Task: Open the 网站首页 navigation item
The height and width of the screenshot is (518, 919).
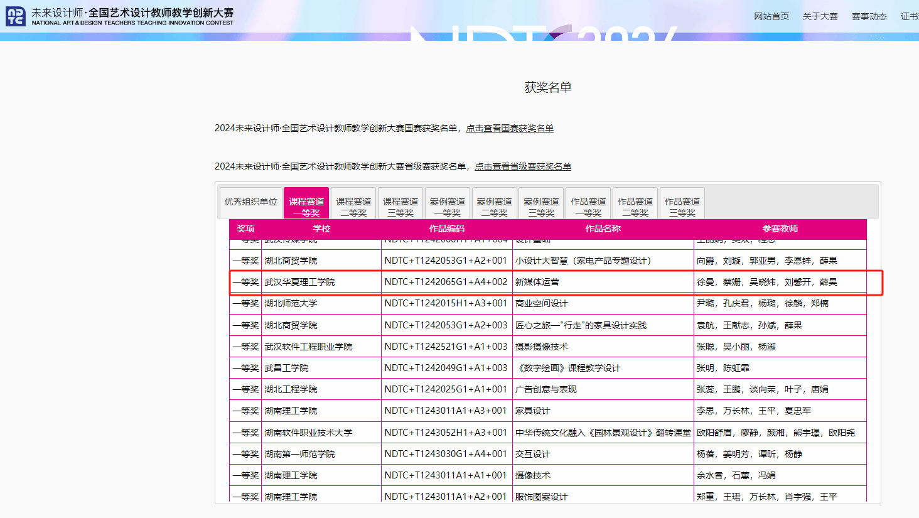Action: pyautogui.click(x=771, y=16)
